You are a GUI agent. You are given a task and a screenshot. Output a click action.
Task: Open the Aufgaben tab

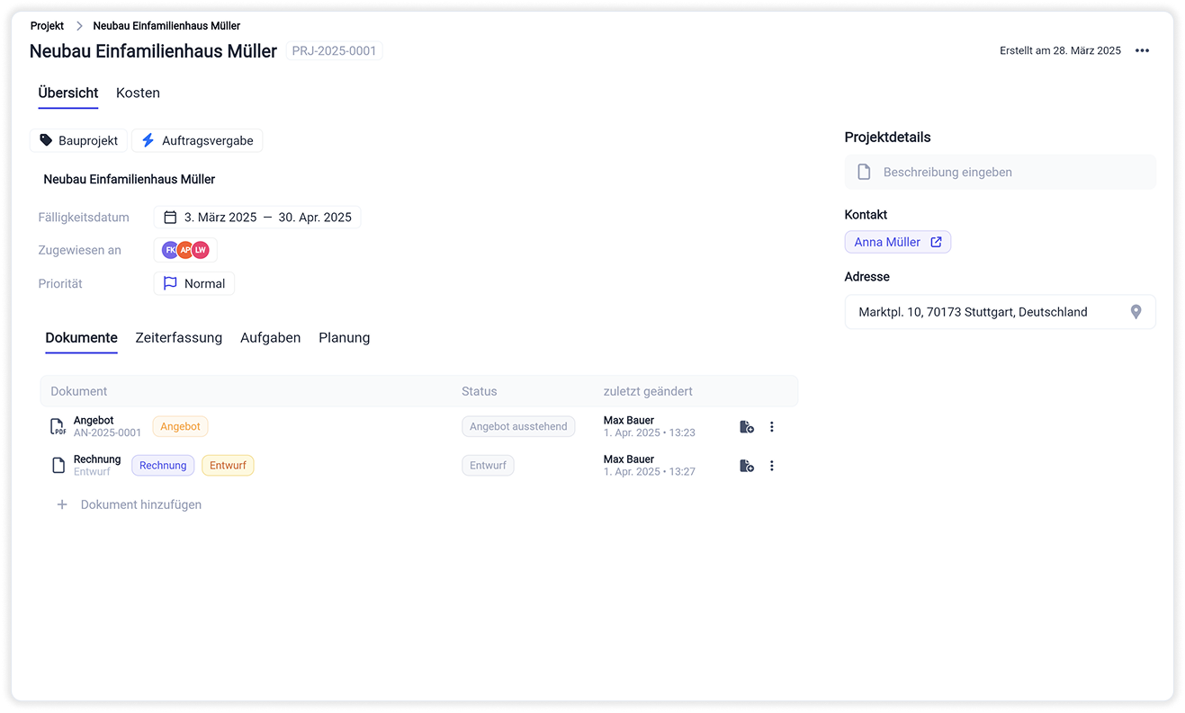[270, 338]
